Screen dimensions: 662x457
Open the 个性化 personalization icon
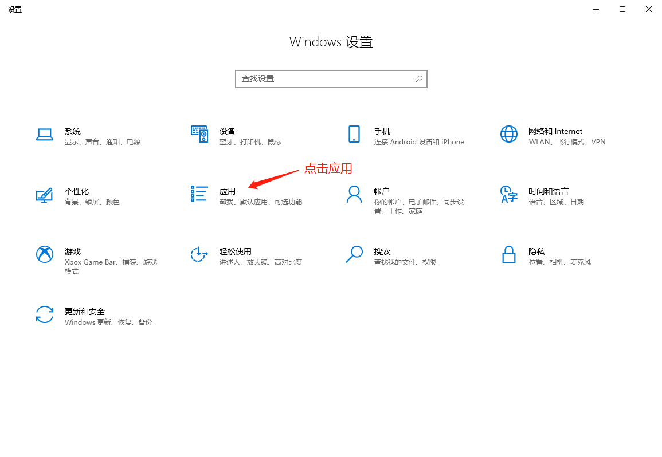coord(44,195)
